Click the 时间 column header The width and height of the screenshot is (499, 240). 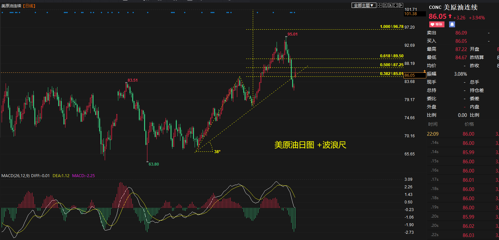coord(433,124)
